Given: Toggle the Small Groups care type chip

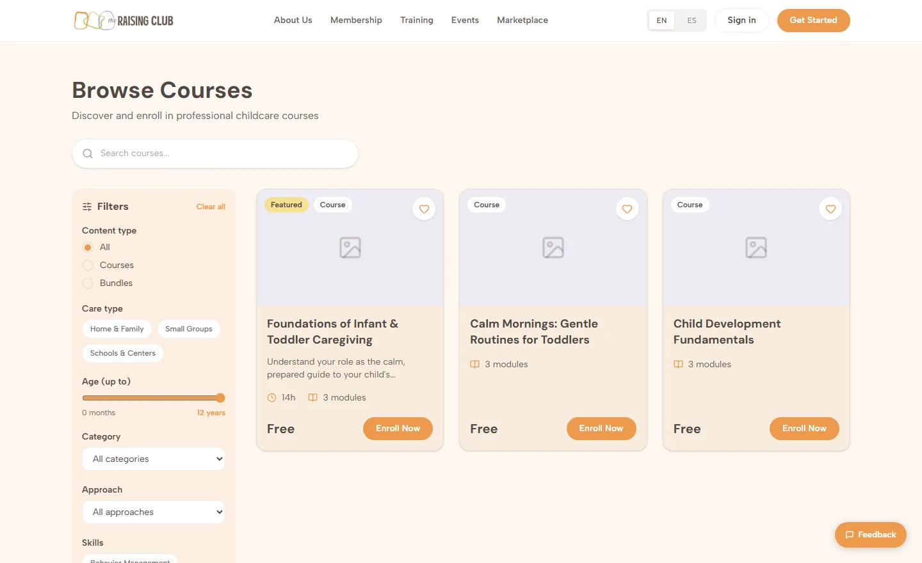Looking at the screenshot, I should (189, 329).
